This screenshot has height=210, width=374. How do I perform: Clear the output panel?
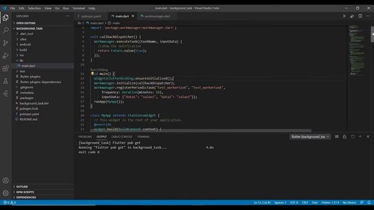[337, 136]
